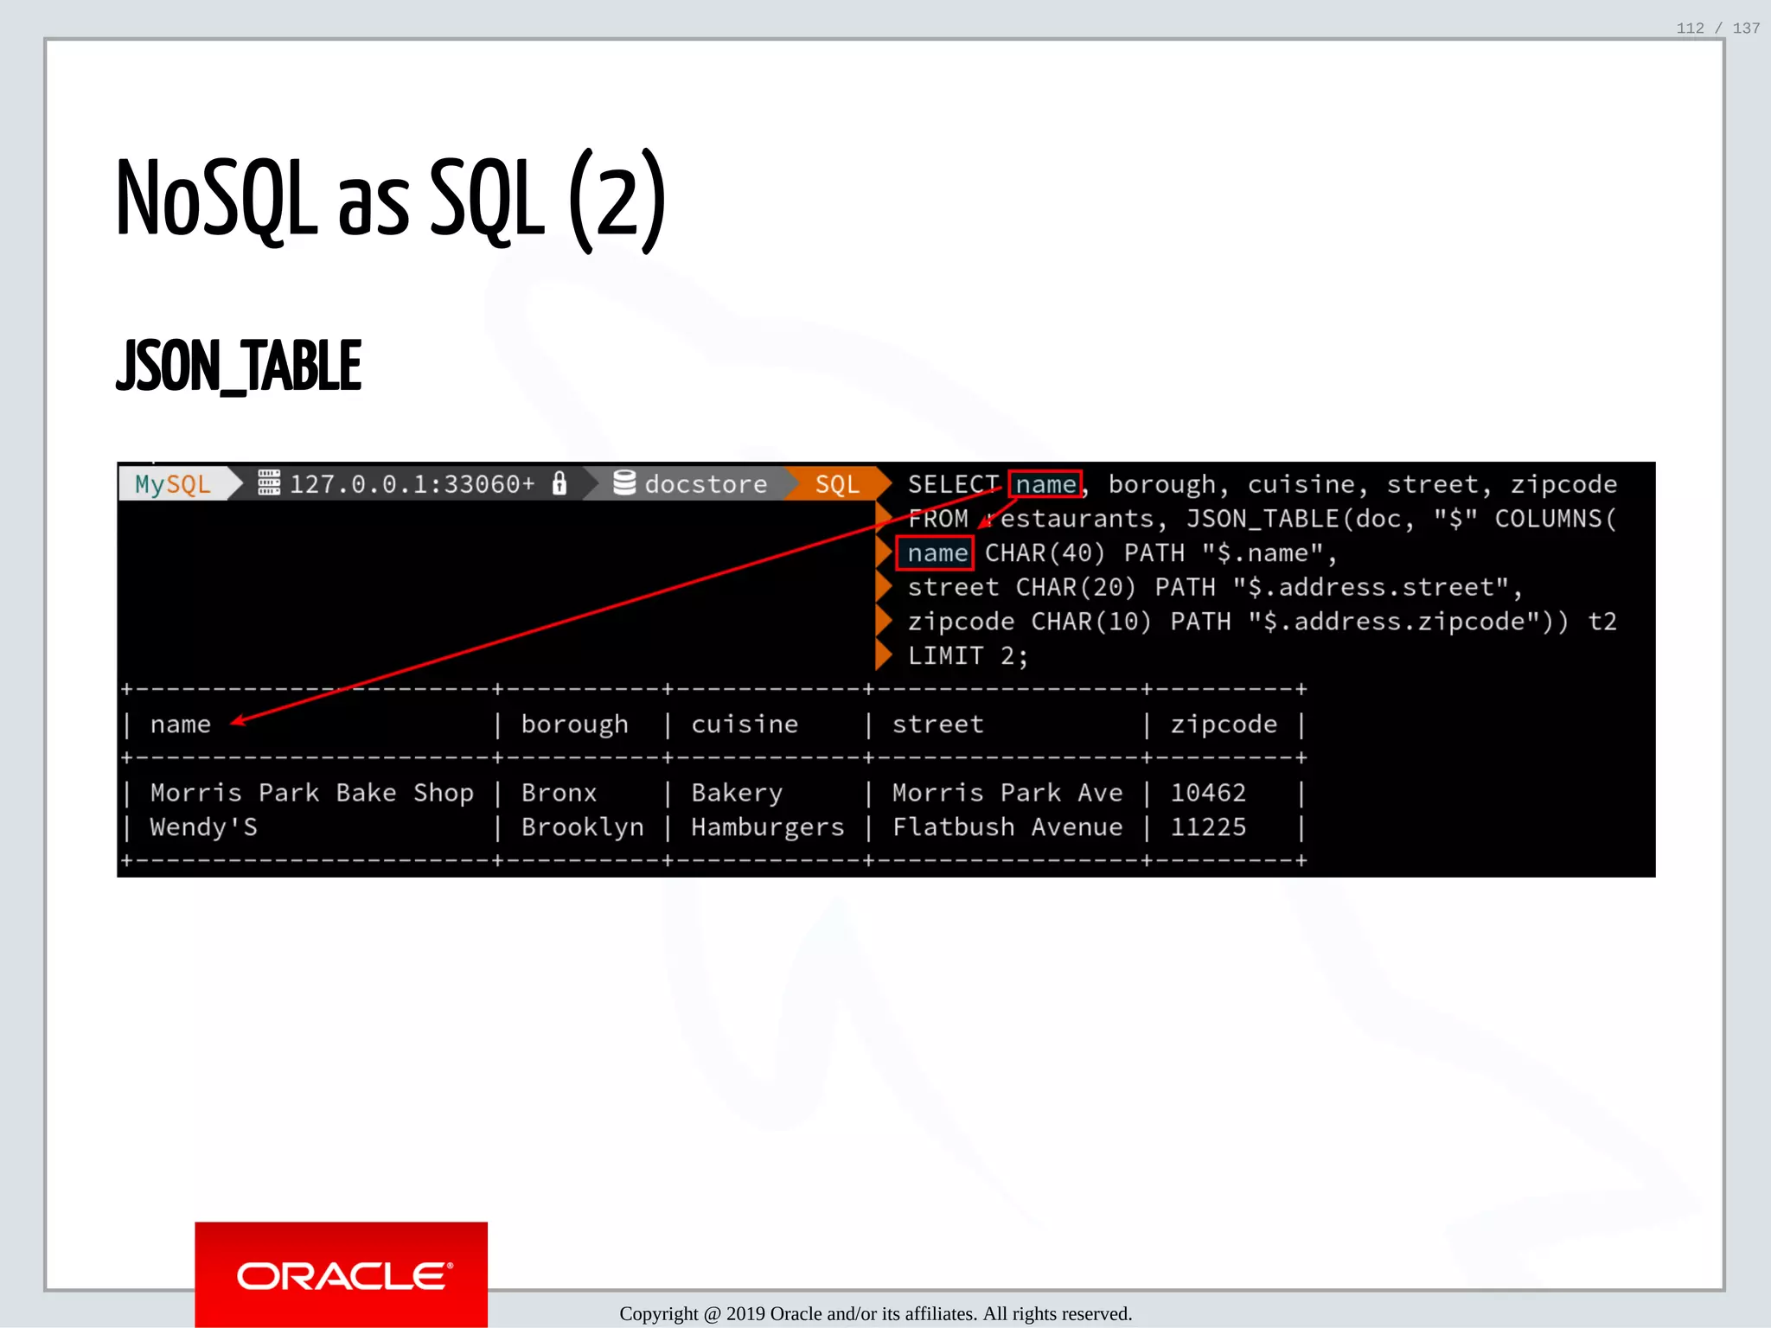Click the server host icon before 127.0.0.1
Screen dimensions: 1771x1328
click(x=269, y=482)
